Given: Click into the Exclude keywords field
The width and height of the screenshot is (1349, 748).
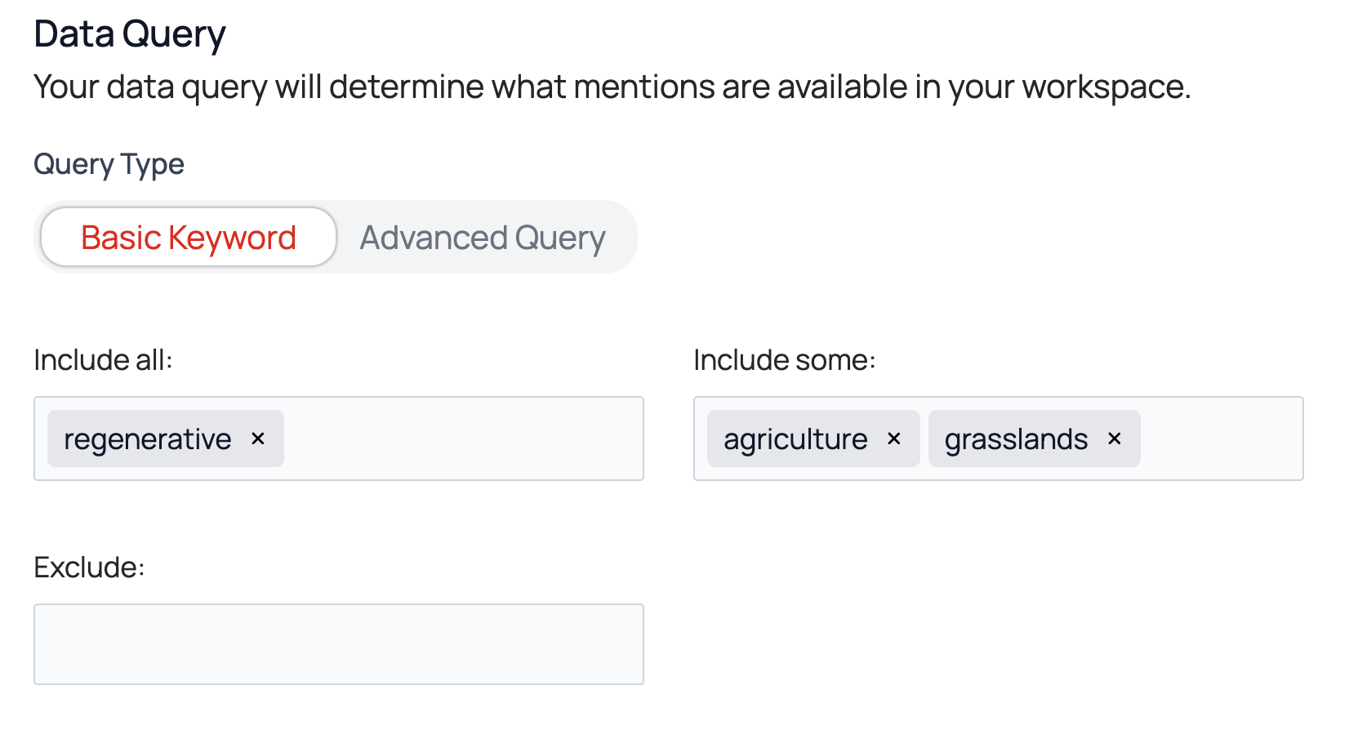Looking at the screenshot, I should (x=339, y=644).
